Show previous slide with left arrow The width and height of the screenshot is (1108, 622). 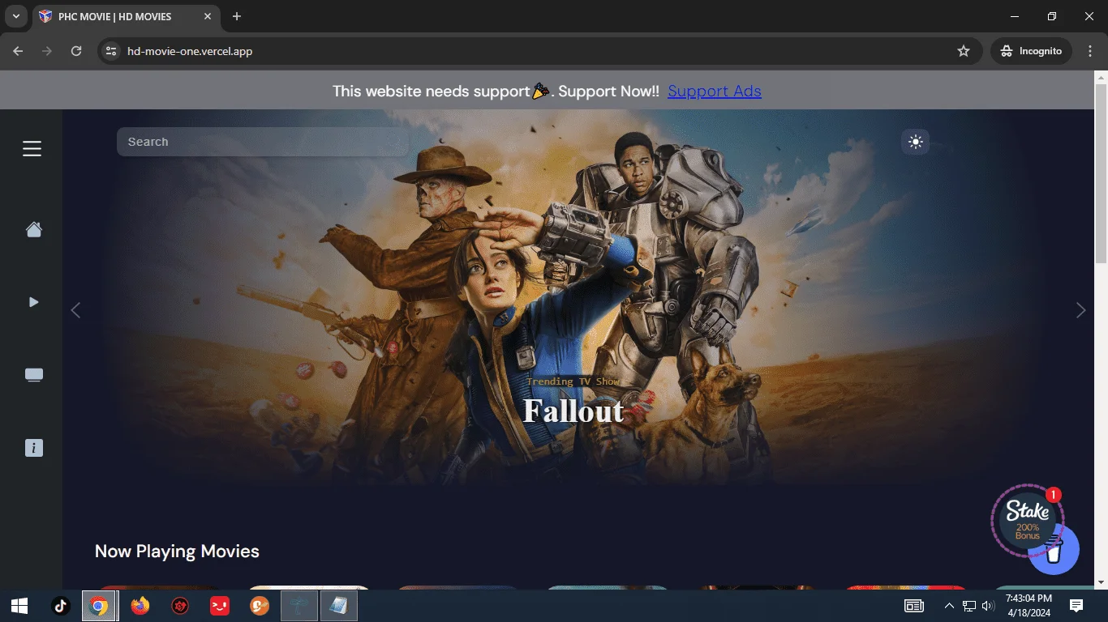[75, 310]
